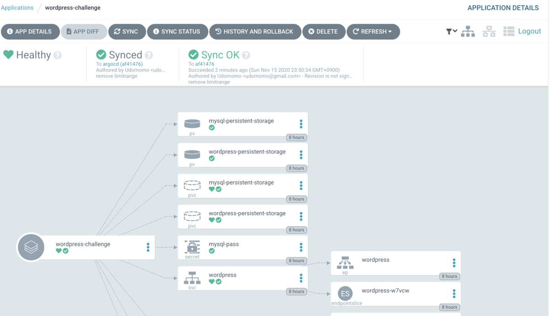
Task: Open menu for mysql-persistent-storage pvc node
Action: pos(301,186)
